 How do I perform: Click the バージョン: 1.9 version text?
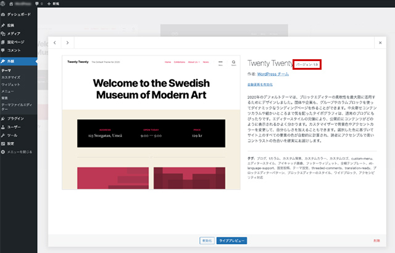coord(307,65)
